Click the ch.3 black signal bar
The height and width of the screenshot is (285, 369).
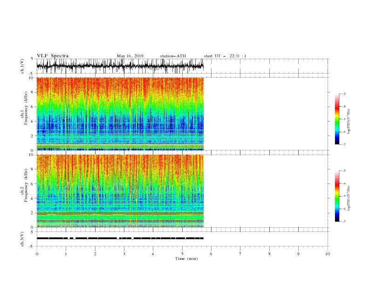(x=120, y=238)
